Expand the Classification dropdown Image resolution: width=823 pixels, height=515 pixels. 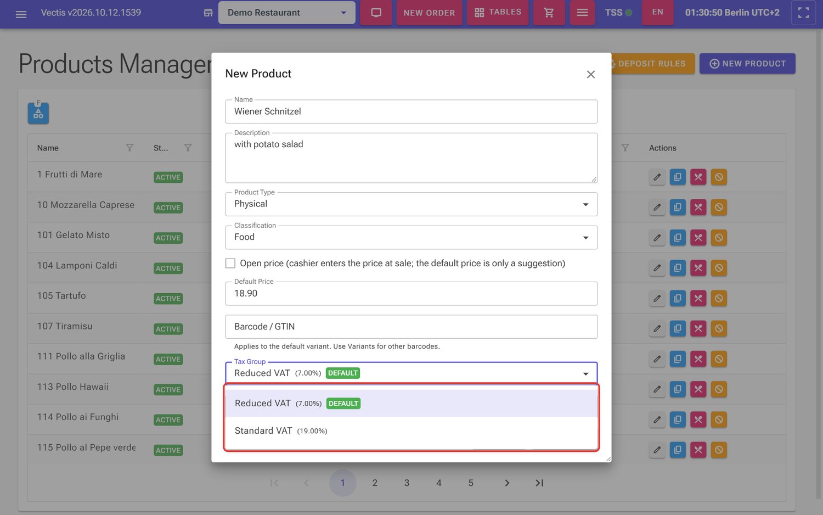point(411,237)
